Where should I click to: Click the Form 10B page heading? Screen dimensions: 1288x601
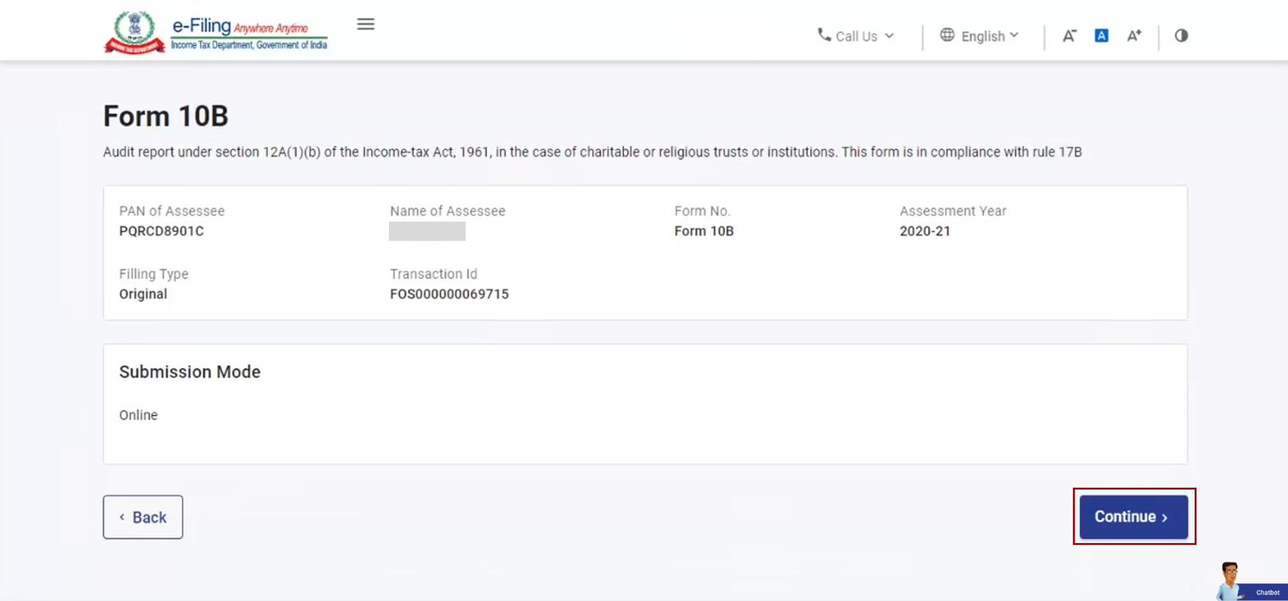click(166, 117)
